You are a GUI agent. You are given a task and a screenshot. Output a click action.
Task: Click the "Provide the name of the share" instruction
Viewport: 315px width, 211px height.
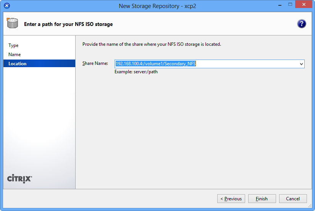152,44
